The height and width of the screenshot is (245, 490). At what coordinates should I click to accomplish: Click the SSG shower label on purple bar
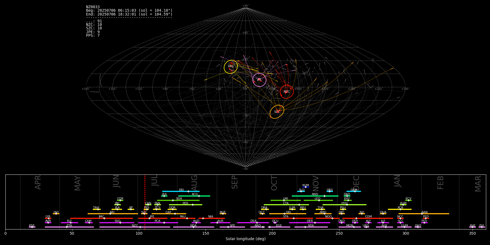point(117,221)
